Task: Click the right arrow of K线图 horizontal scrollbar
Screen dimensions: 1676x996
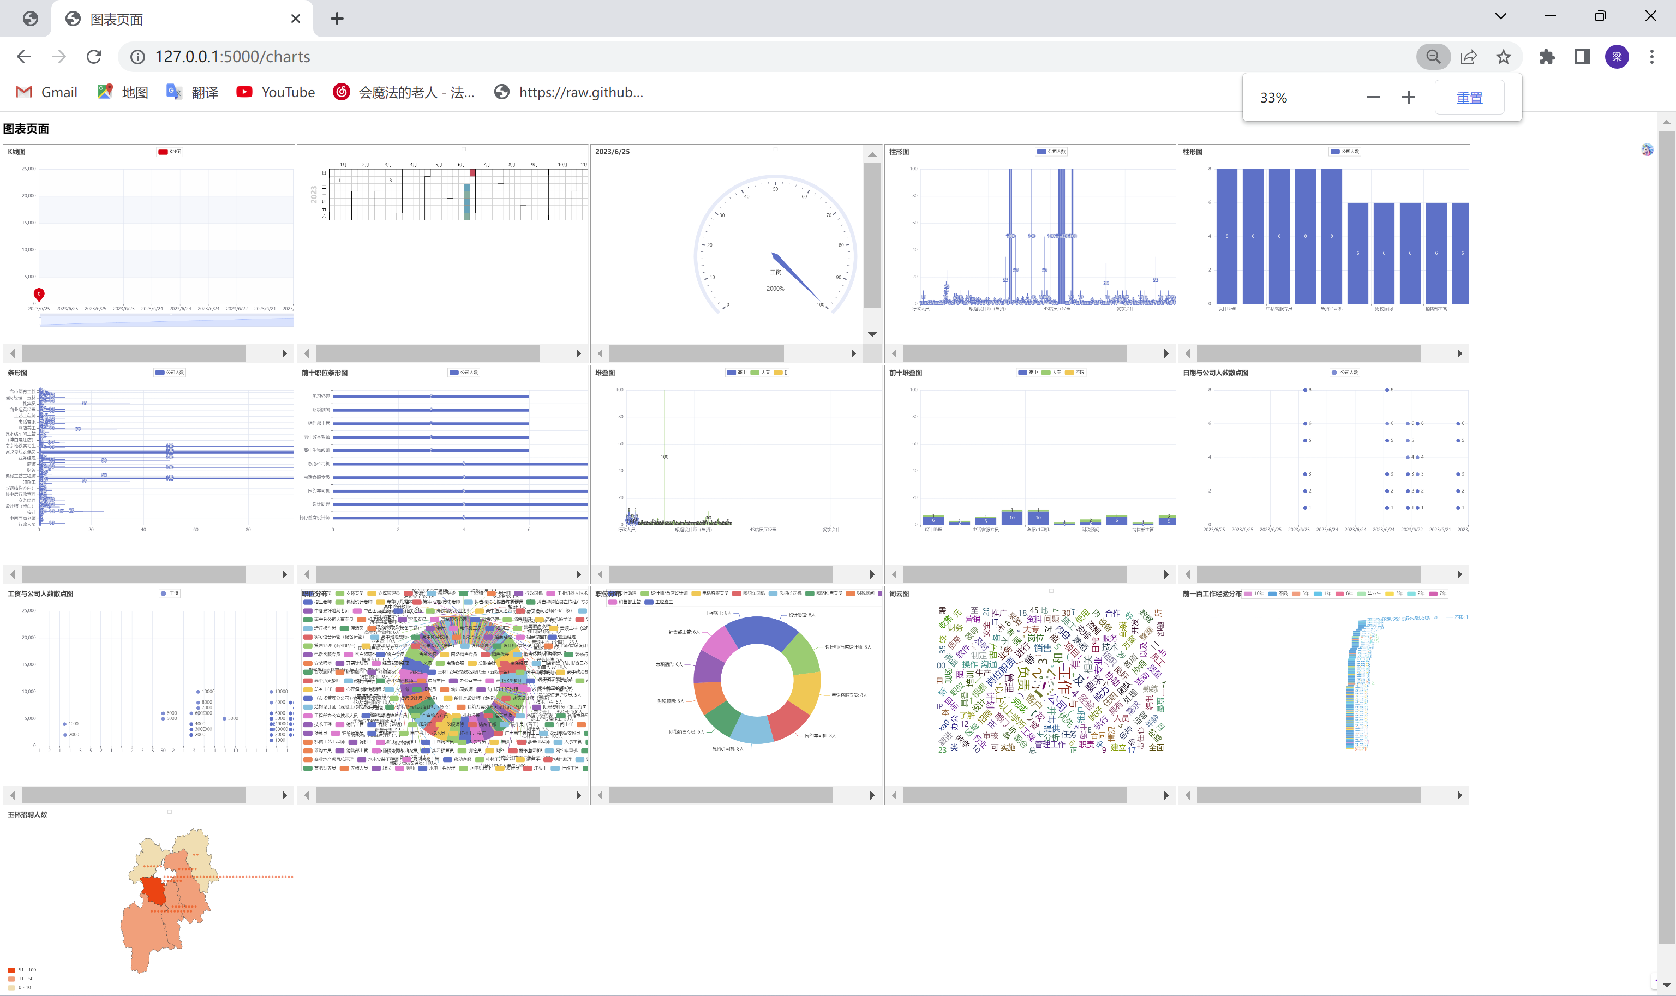Action: (x=285, y=353)
